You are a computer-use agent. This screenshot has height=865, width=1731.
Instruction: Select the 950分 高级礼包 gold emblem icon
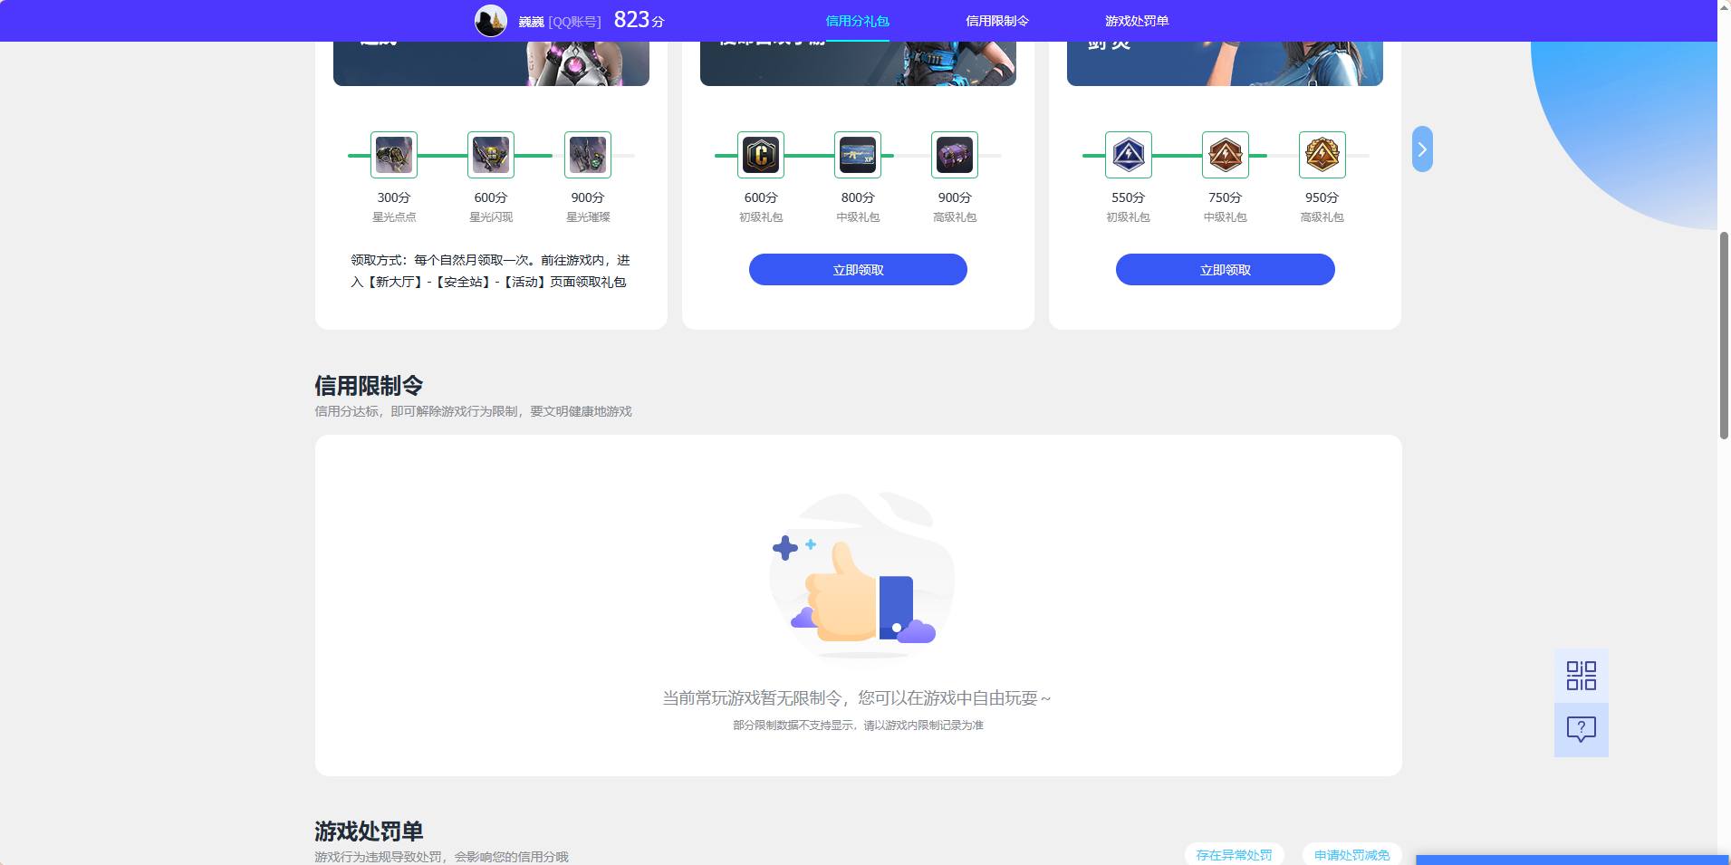[1322, 155]
